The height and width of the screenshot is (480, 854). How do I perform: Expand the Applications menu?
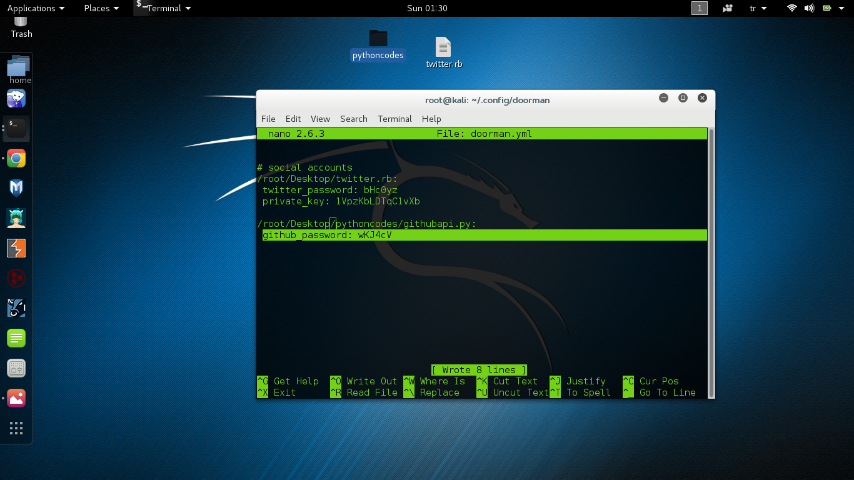(x=36, y=8)
